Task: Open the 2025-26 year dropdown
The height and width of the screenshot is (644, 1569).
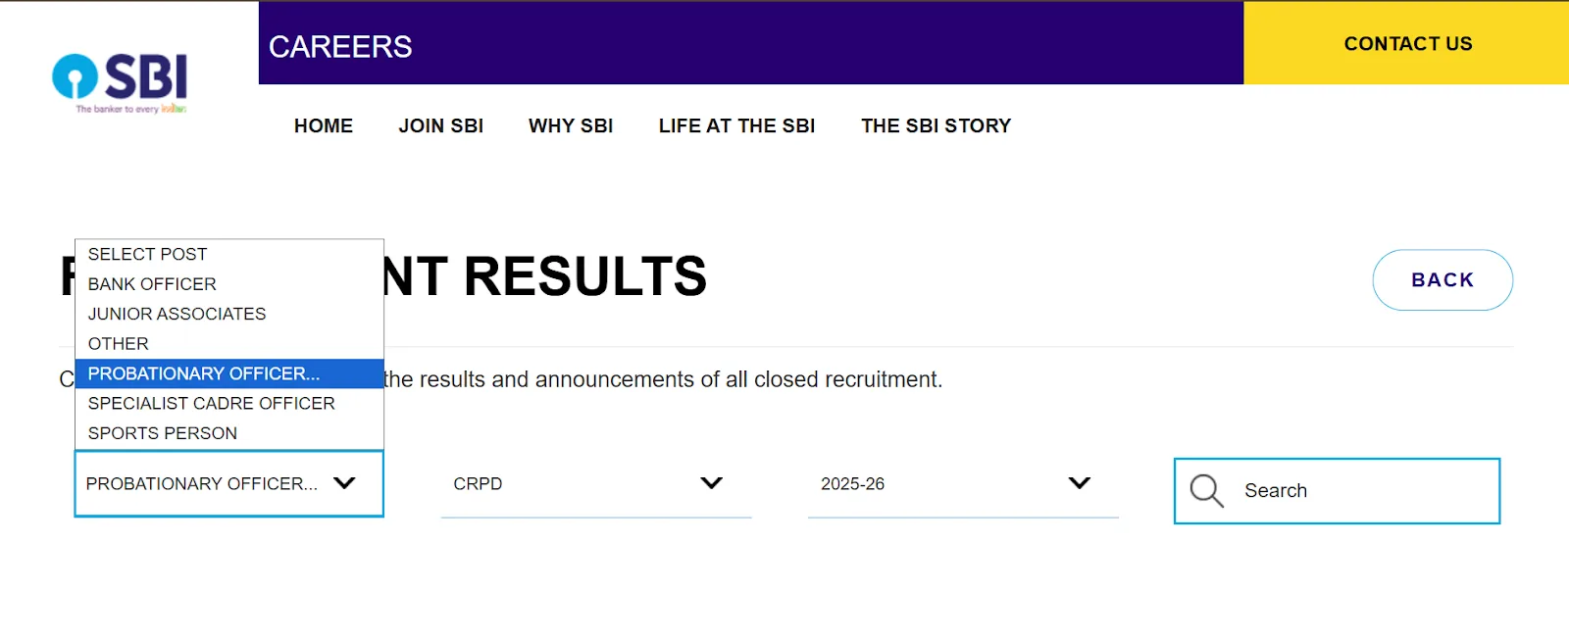Action: point(1079,482)
